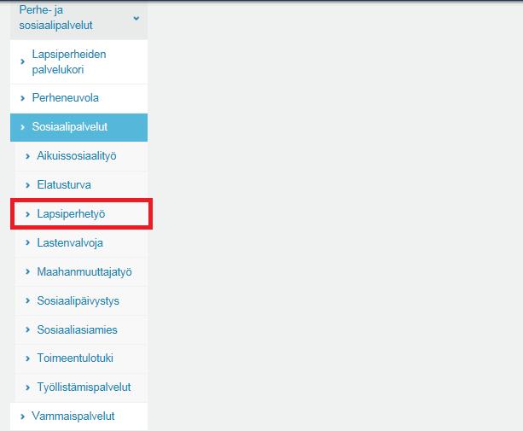The height and width of the screenshot is (431, 523).
Task: Click the arrow icon beside Maahanmuuttajatyö
Action: tap(27, 272)
